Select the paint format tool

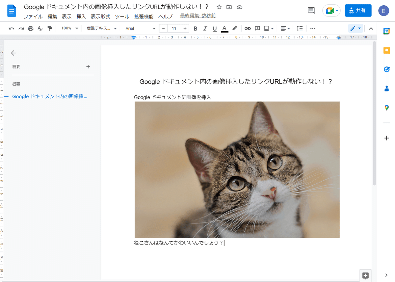coord(50,28)
